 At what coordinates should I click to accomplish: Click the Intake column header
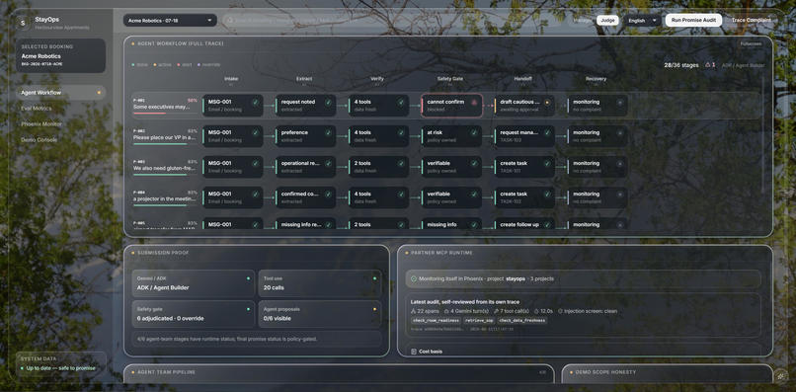[231, 79]
